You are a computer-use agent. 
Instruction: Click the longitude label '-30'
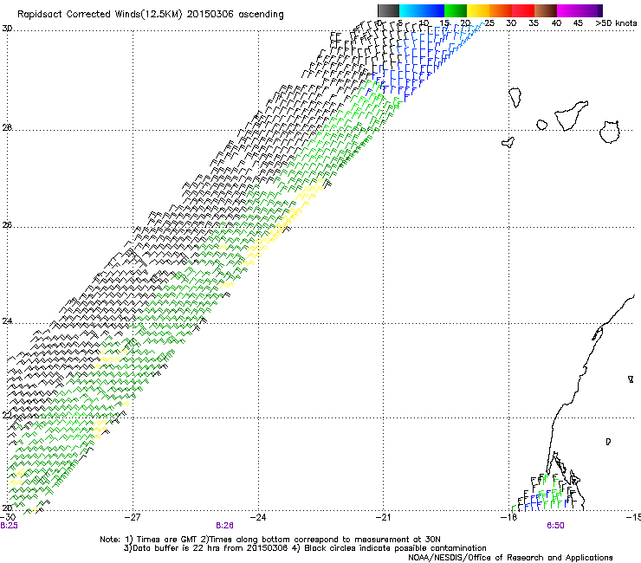click(8, 517)
